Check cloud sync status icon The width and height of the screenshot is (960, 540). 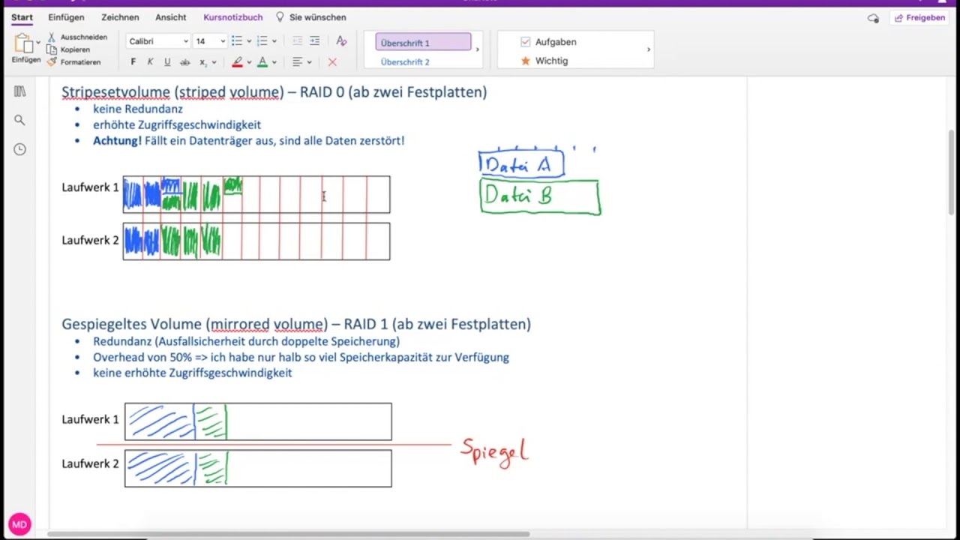pyautogui.click(x=873, y=18)
